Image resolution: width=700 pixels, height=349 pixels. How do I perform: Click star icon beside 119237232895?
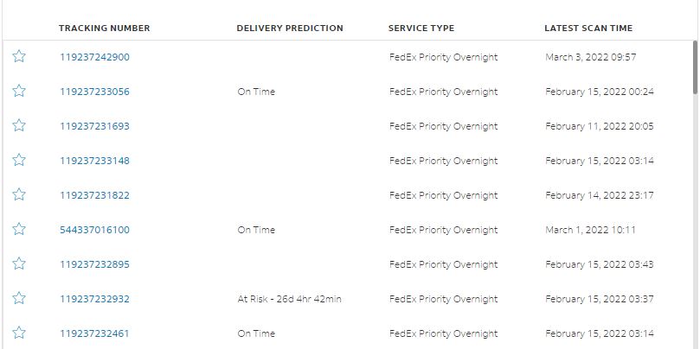click(x=19, y=263)
